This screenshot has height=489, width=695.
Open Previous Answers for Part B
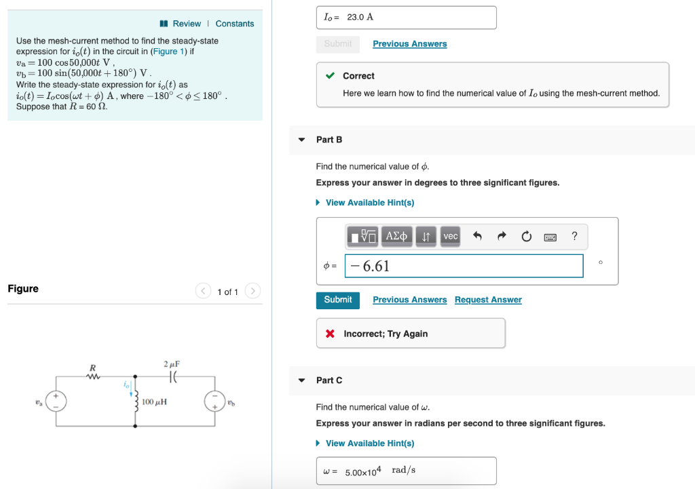(409, 299)
